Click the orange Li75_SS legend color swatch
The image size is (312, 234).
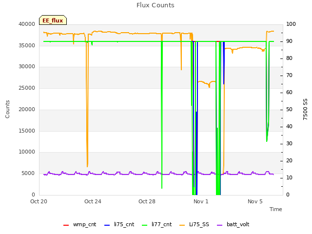click(182, 225)
